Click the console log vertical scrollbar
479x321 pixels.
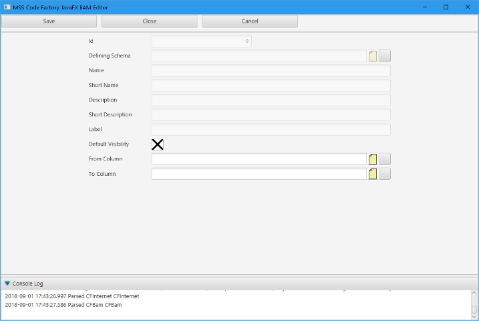[x=474, y=305]
